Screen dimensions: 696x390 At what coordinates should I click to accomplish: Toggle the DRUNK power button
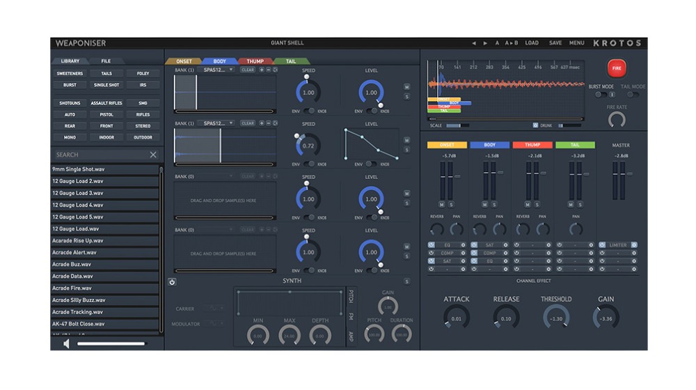pos(535,126)
